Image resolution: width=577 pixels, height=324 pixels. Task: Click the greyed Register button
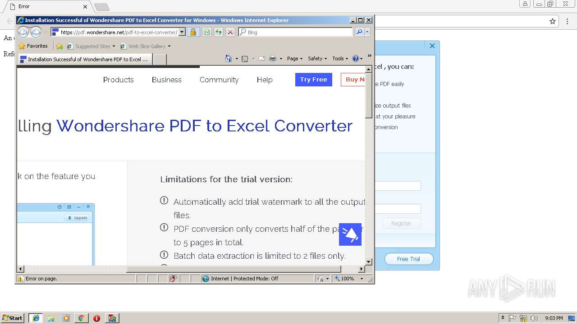tap(401, 224)
